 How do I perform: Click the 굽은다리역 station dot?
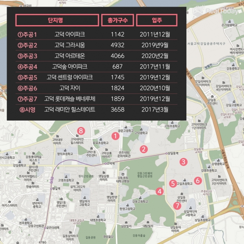tap(45, 228)
